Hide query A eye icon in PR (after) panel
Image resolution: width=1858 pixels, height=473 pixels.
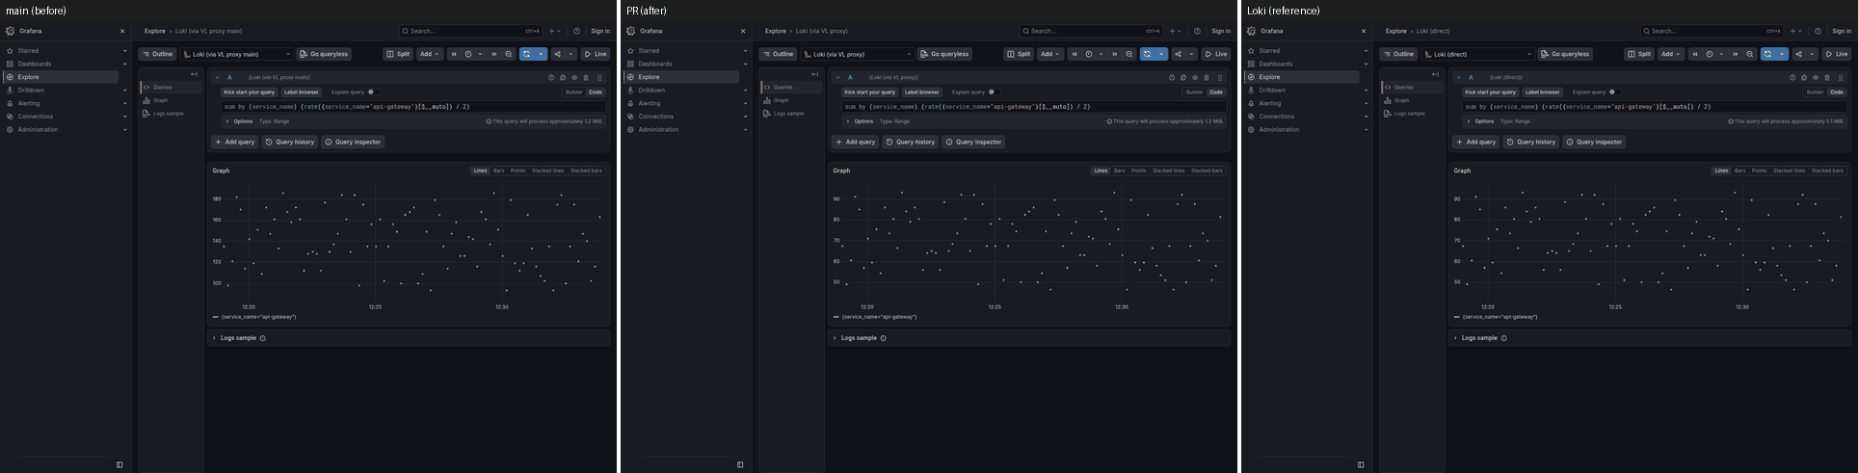[1195, 77]
